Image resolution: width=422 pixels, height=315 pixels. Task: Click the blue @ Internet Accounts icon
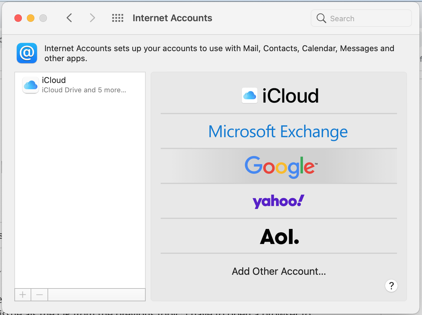(27, 53)
